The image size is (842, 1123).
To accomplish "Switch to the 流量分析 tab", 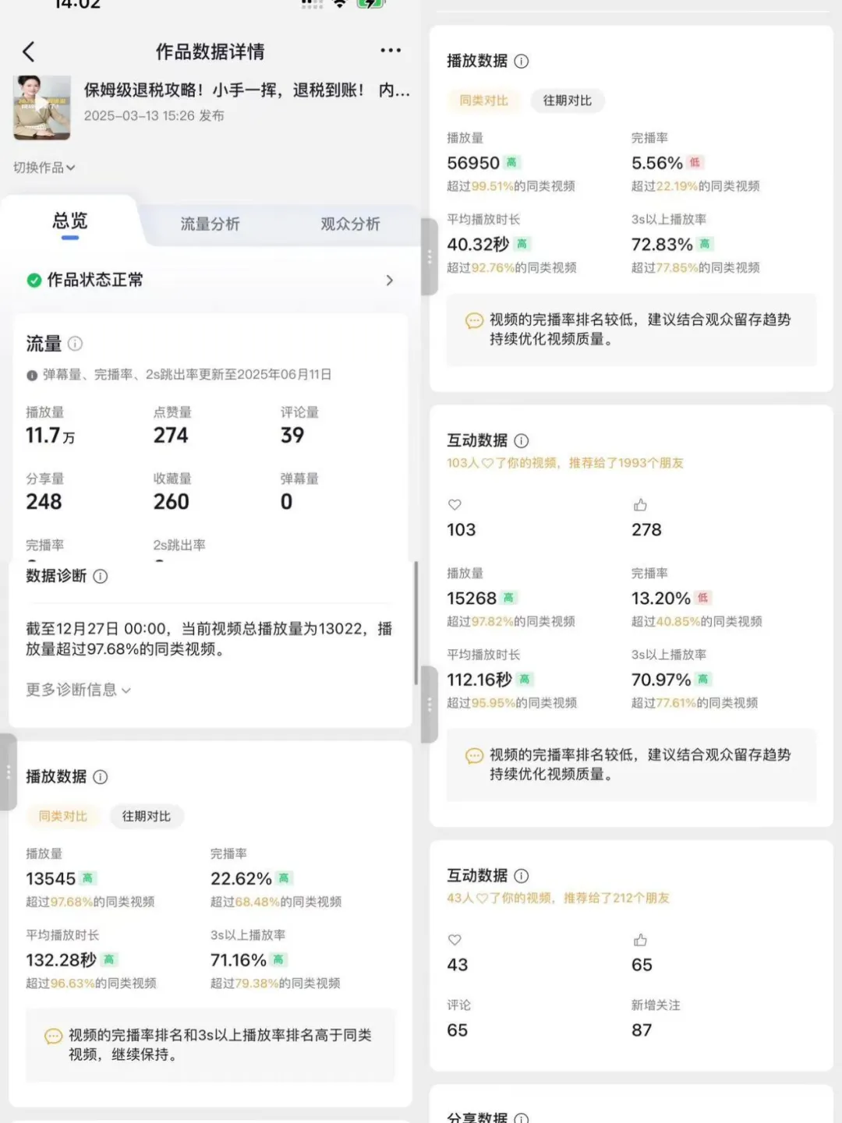I will (x=210, y=224).
